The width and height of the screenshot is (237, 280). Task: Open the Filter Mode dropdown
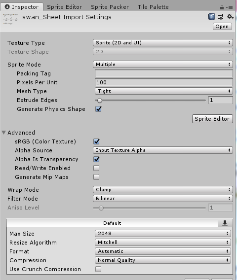(163, 198)
